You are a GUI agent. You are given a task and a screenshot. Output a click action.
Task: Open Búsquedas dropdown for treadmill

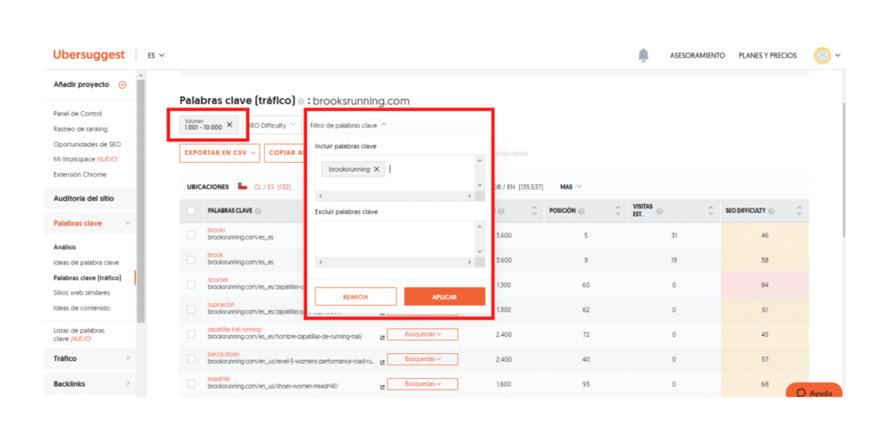coord(423,383)
